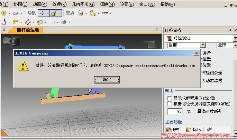Open the 路径规划 task pane dropdown
Image resolution: width=237 pixels, height=140 pixels.
235,38
